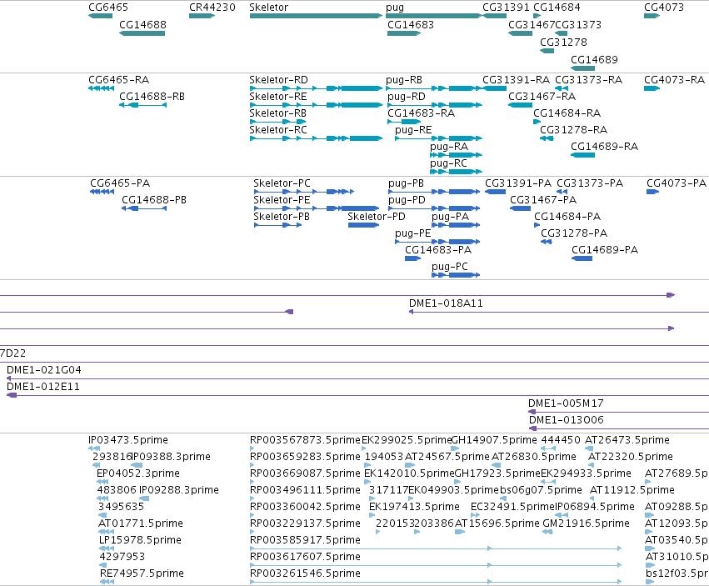Open transcript CG31467-RA
Image resolution: width=709 pixels, height=586 pixels.
(x=542, y=97)
